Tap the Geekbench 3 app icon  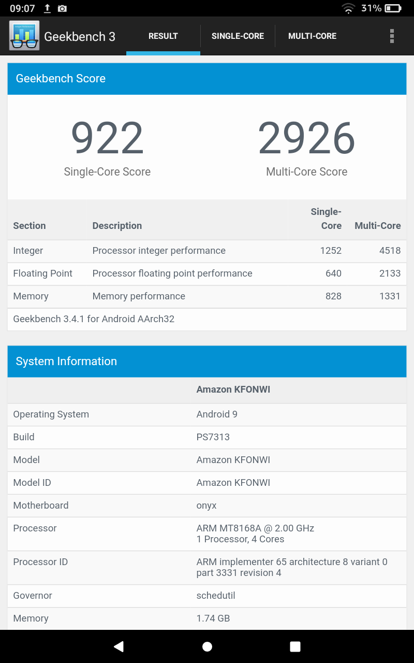pyautogui.click(x=24, y=36)
